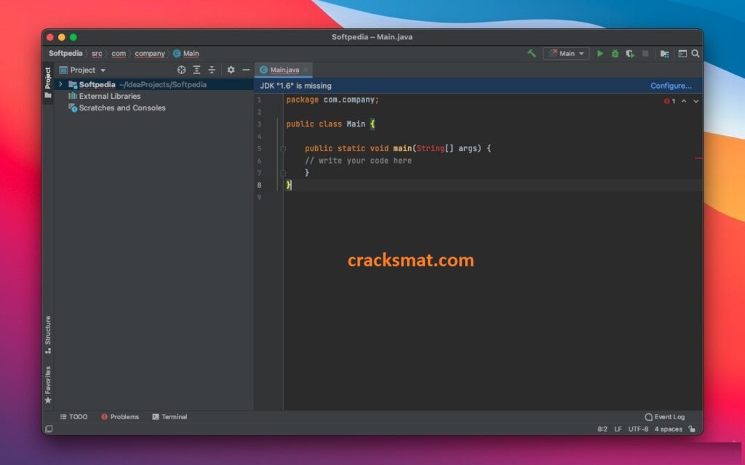The image size is (745, 465).
Task: Open the Main run configuration dropdown
Action: coord(566,54)
